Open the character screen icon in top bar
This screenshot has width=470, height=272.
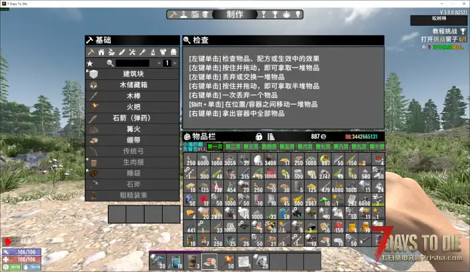point(184,15)
